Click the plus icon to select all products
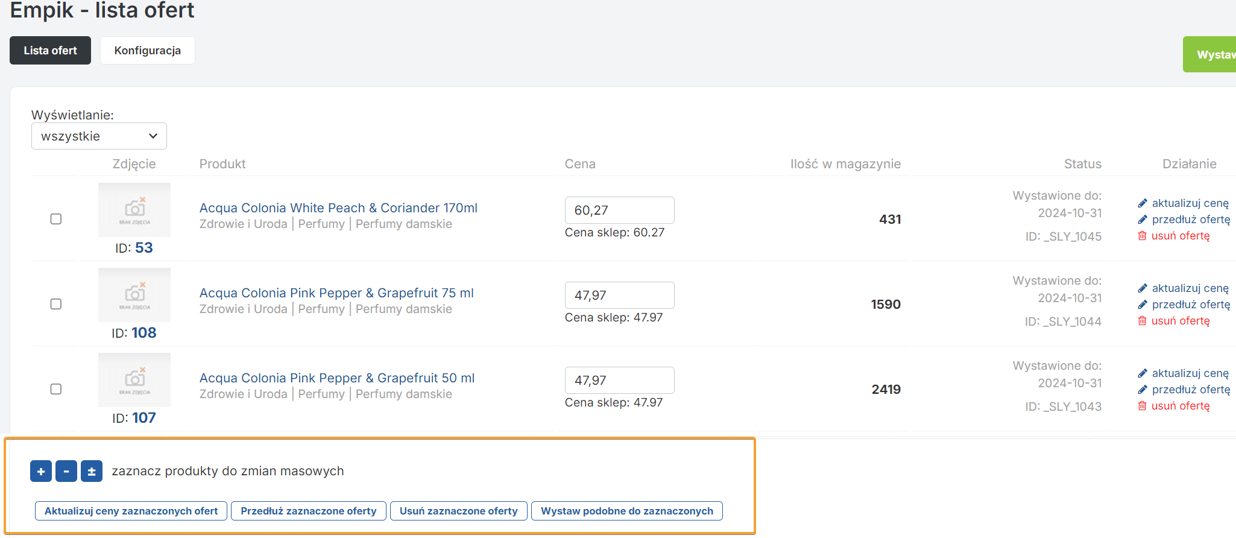The image size is (1236, 538). [41, 471]
